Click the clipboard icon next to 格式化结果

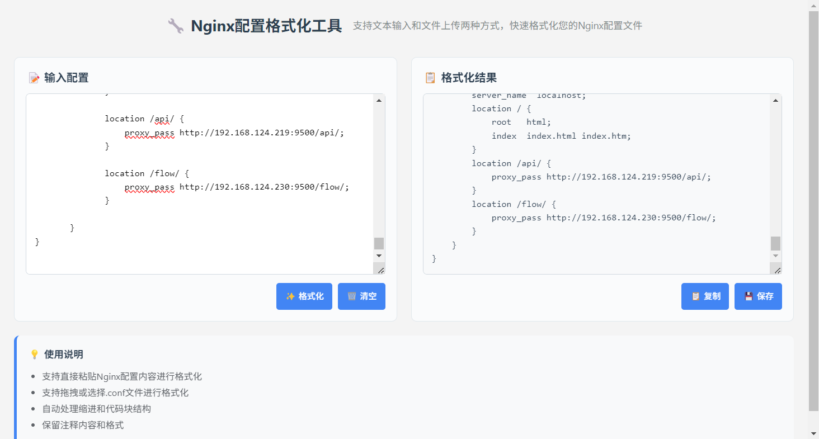[430, 78]
